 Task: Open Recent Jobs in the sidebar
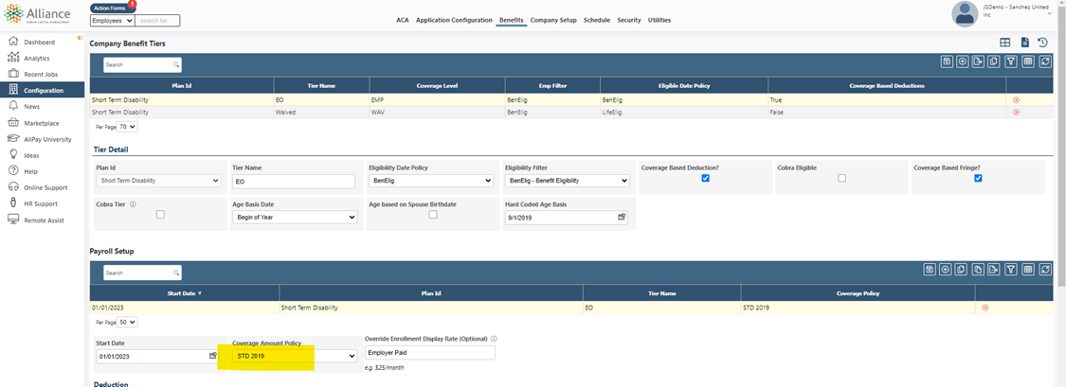tap(41, 74)
